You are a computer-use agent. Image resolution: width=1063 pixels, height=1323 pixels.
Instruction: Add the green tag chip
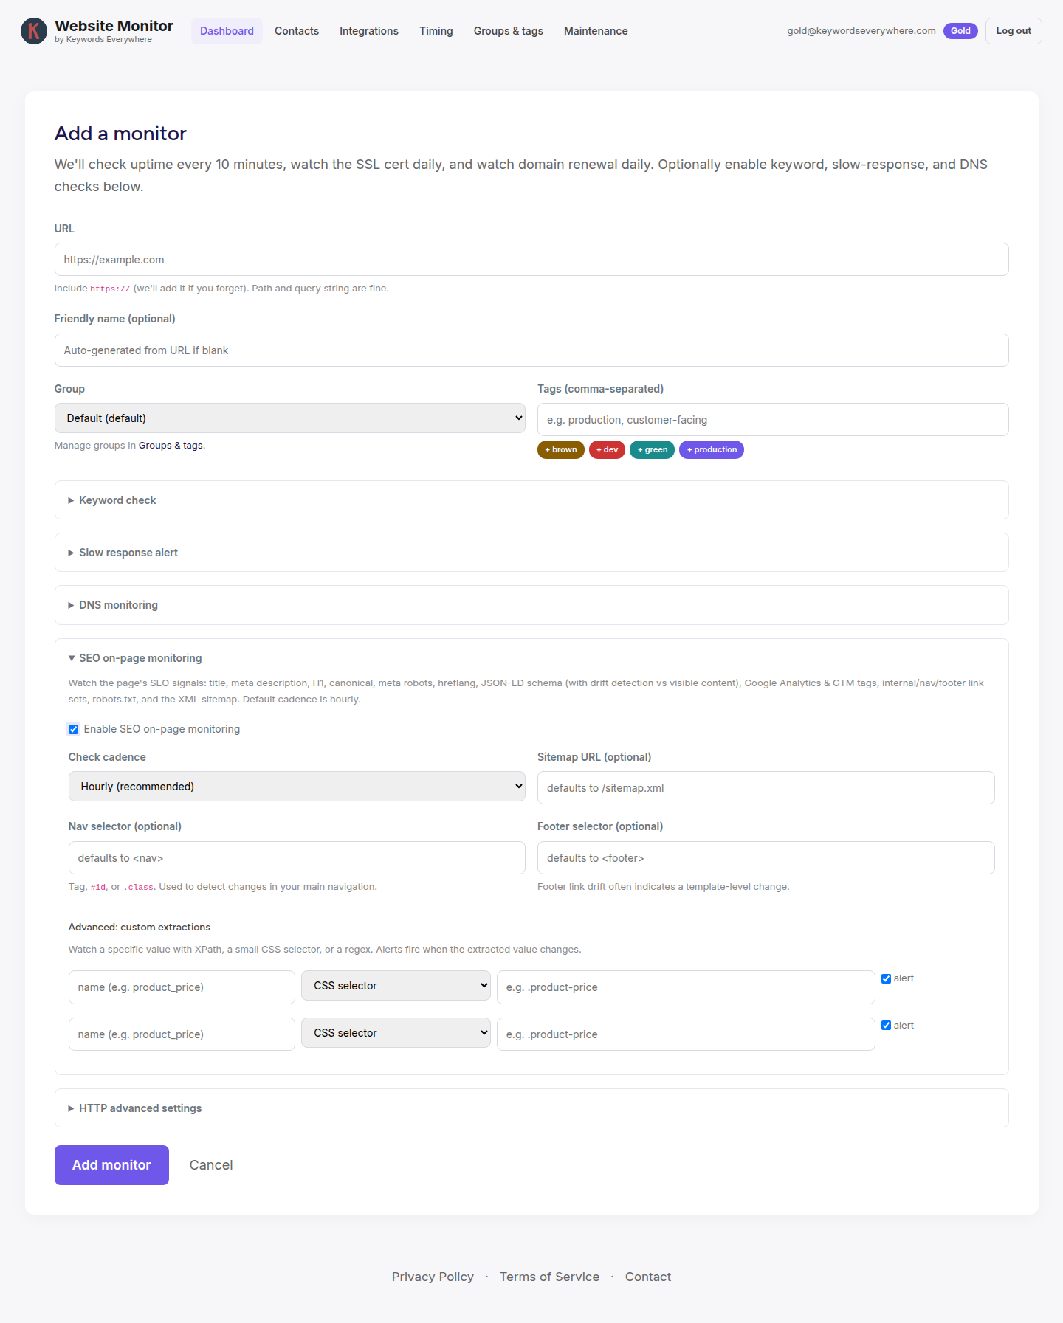652,450
